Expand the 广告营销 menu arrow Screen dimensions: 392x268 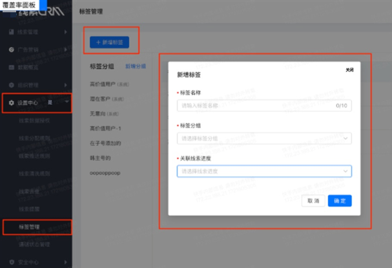pos(65,50)
